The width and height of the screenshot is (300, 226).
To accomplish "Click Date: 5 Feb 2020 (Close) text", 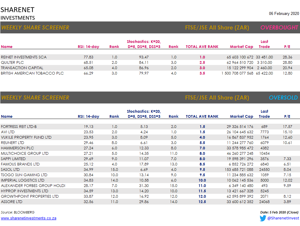I will point(279,212).
